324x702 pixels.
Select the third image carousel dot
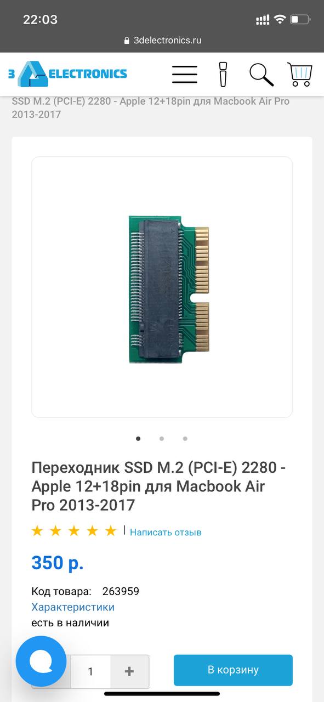[x=185, y=438]
